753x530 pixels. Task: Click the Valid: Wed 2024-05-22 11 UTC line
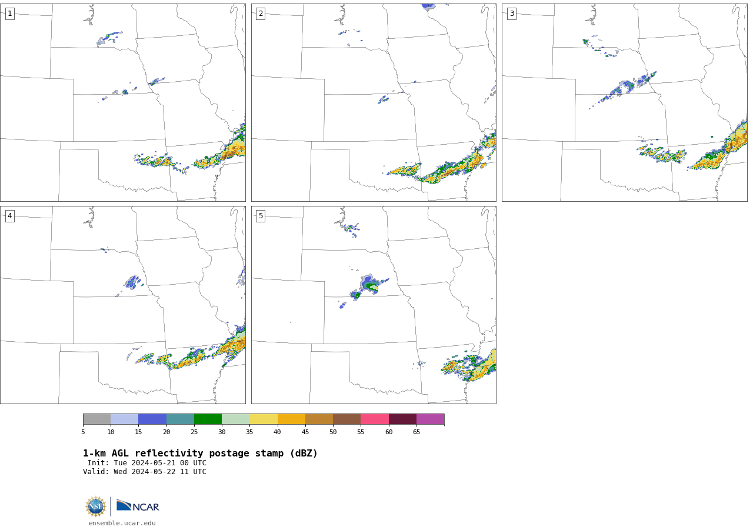pos(145,472)
